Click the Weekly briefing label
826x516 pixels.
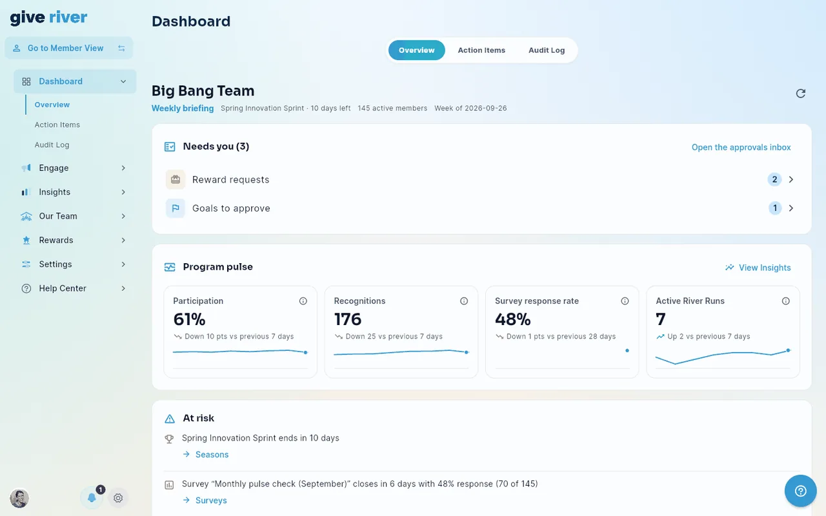pos(183,108)
